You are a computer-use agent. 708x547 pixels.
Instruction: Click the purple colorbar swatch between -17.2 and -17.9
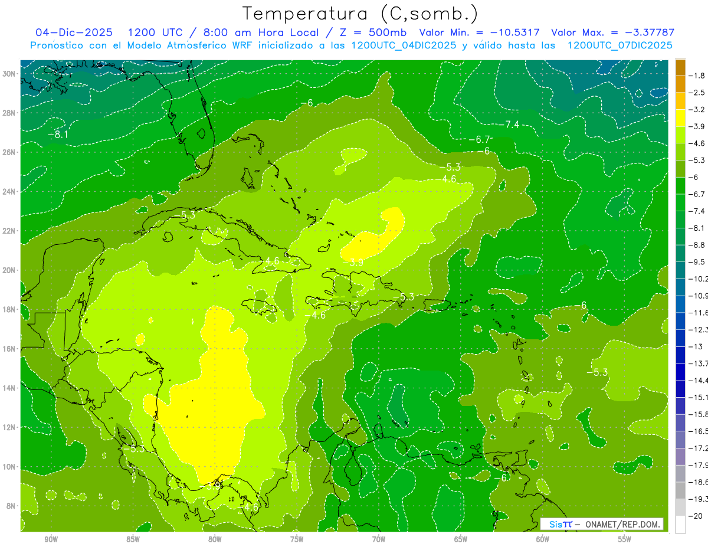pyautogui.click(x=680, y=456)
